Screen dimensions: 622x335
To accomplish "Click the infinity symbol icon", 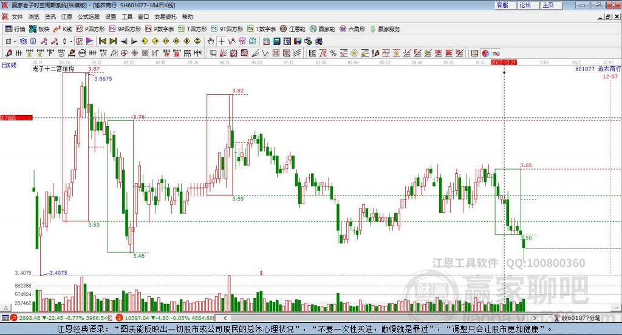I will (496, 54).
